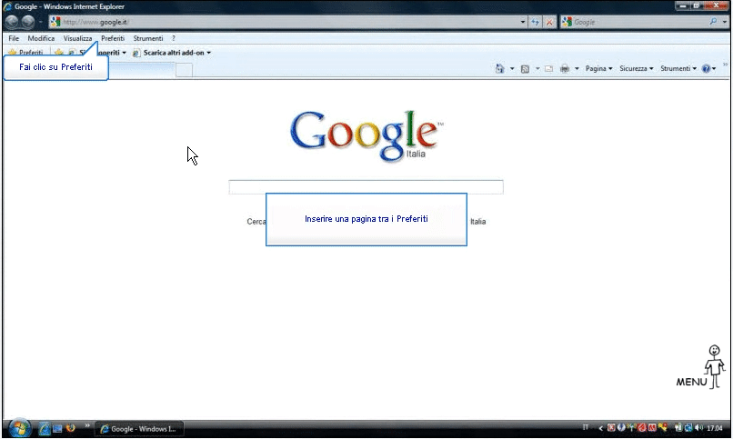
Task: Show hidden tray icons with the arrow
Action: pyautogui.click(x=601, y=428)
